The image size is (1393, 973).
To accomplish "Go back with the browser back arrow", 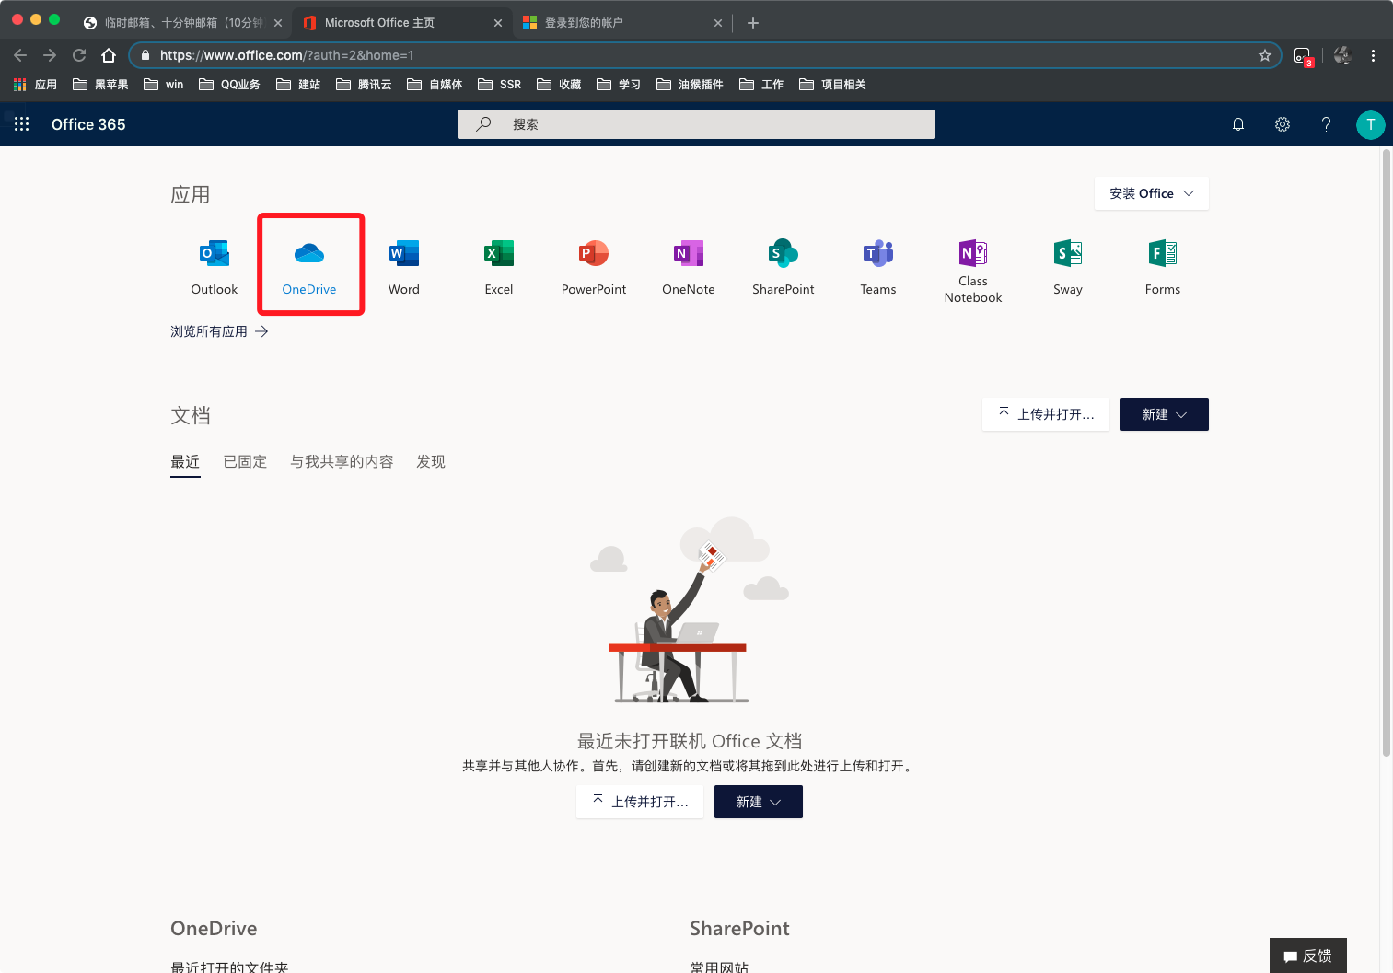I will (20, 55).
